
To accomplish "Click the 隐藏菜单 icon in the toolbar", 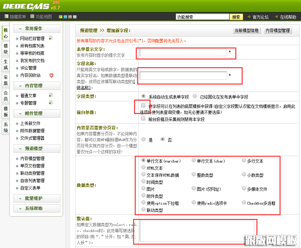I will (6, 16).
